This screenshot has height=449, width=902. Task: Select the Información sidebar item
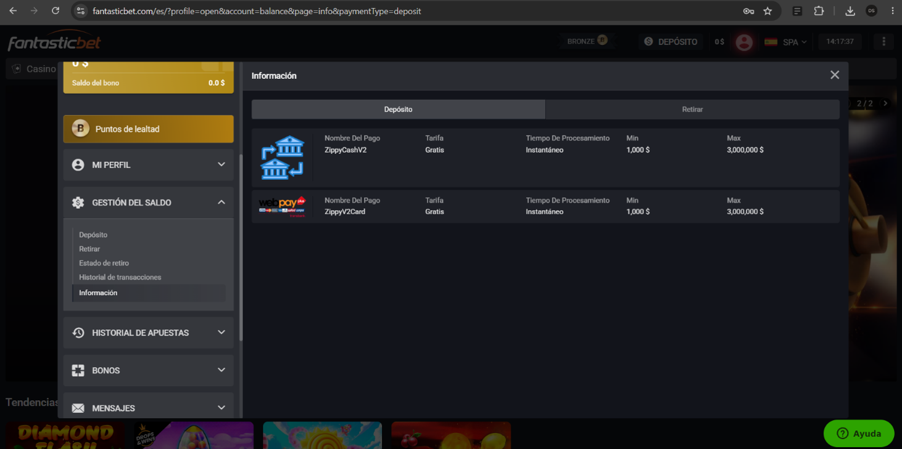coord(149,293)
